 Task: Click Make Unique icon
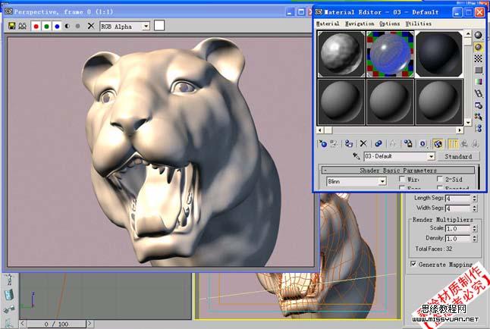393,144
